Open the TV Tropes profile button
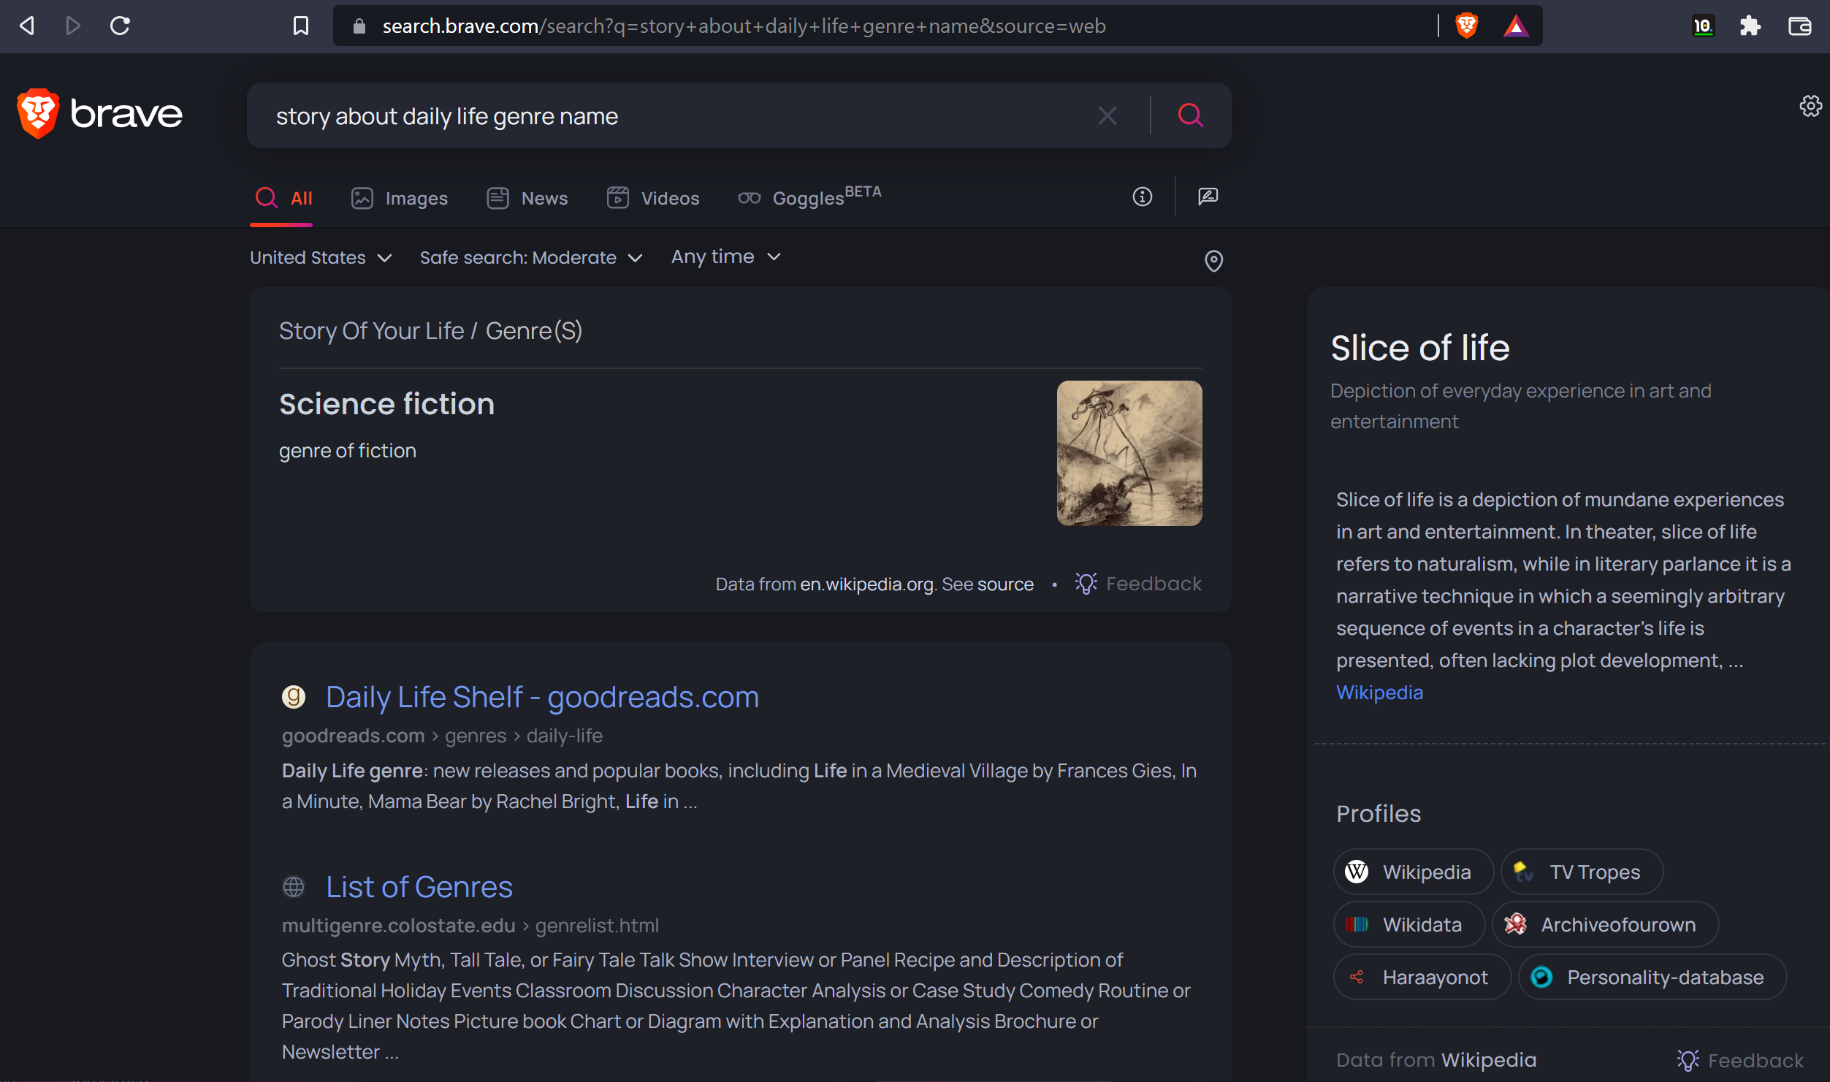 (1582, 872)
